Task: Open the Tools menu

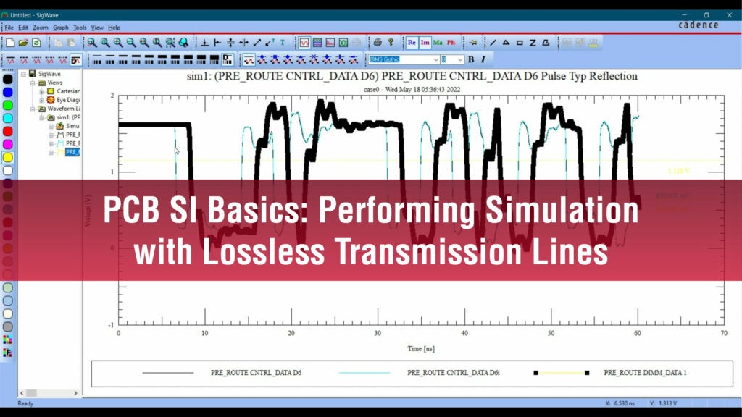Action: pyautogui.click(x=80, y=27)
